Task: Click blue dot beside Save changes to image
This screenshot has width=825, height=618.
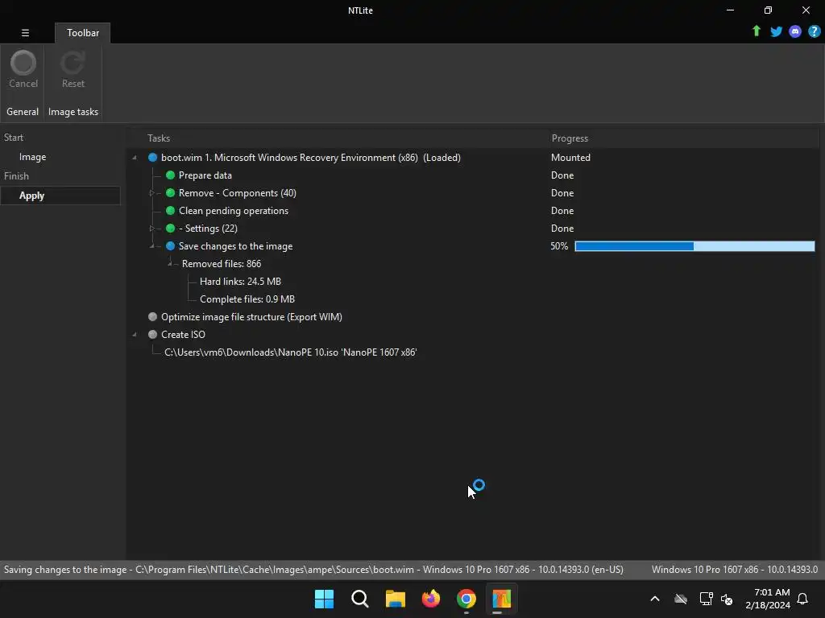Action: point(170,246)
